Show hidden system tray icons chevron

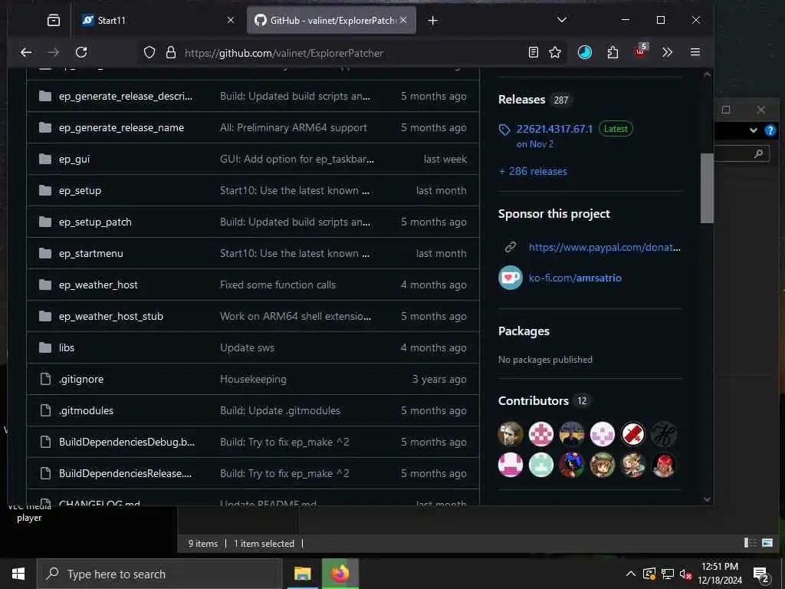(630, 574)
